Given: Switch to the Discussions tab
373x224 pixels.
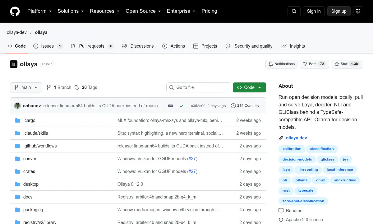Looking at the screenshot, I should click(138, 46).
